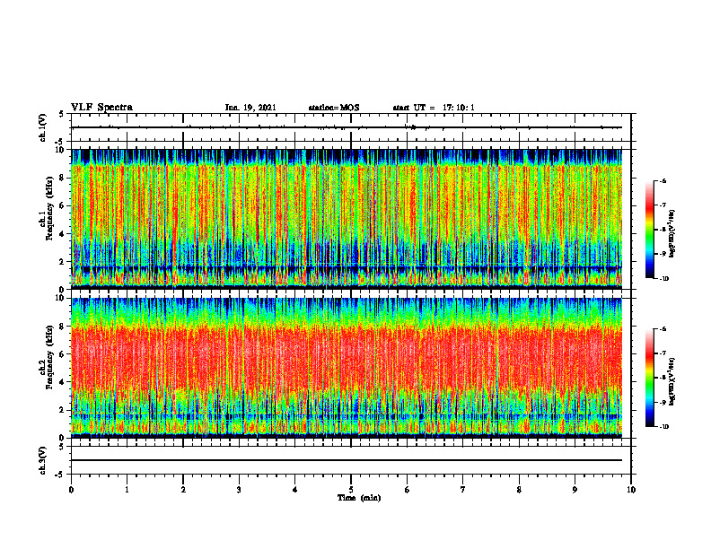The height and width of the screenshot is (549, 711).
Task: Click time axis tick label "7"
Action: pyautogui.click(x=463, y=490)
